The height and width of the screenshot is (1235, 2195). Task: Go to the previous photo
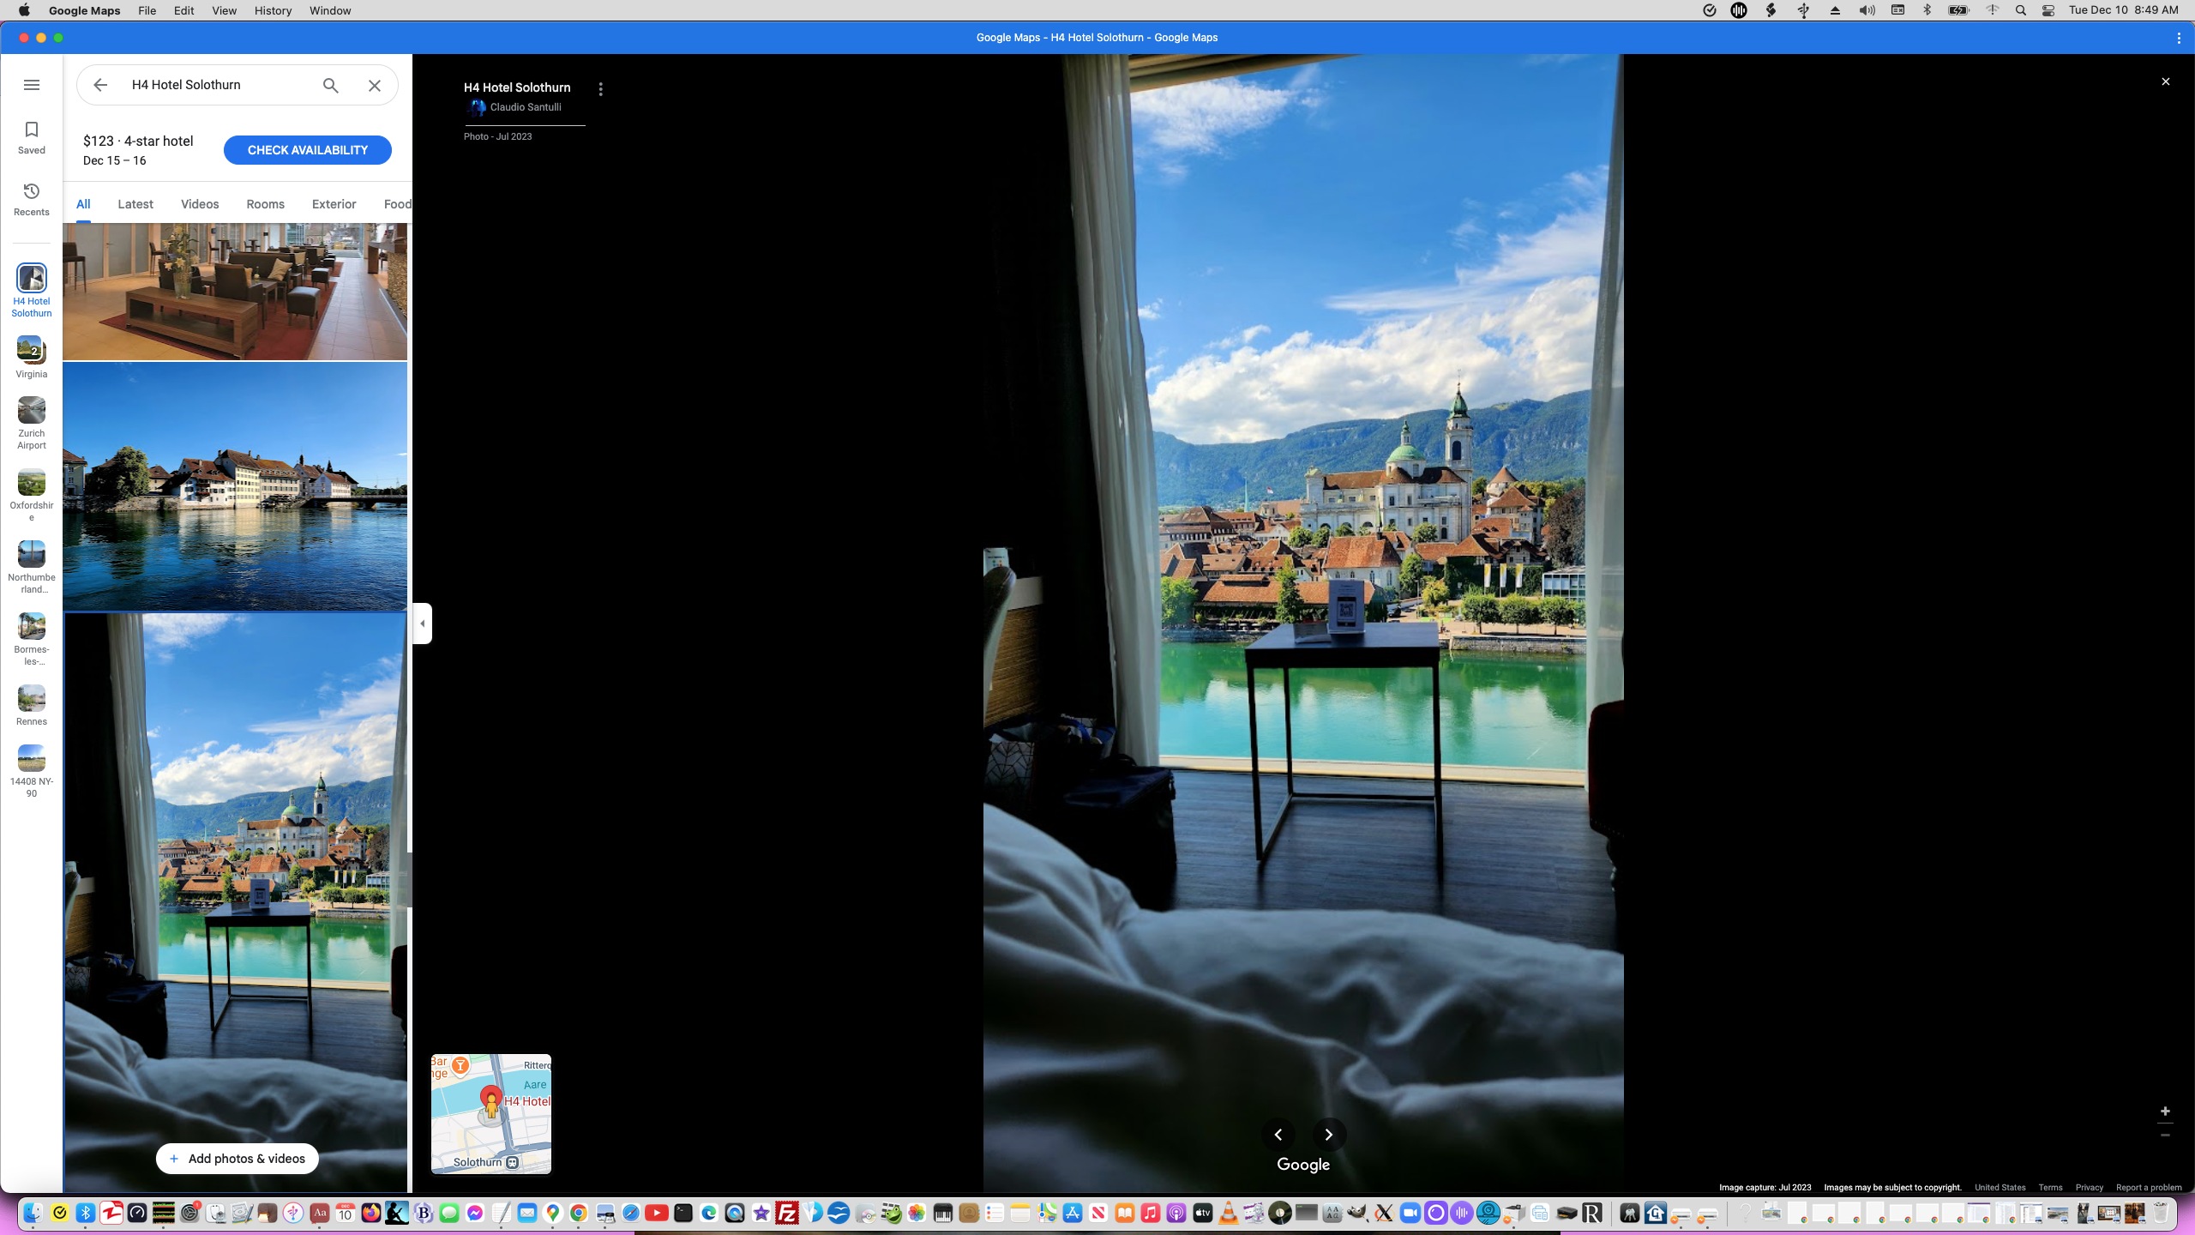click(1278, 1135)
